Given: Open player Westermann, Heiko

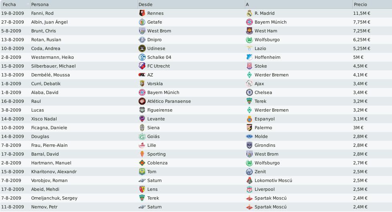Looking at the screenshot, I should (52, 57).
